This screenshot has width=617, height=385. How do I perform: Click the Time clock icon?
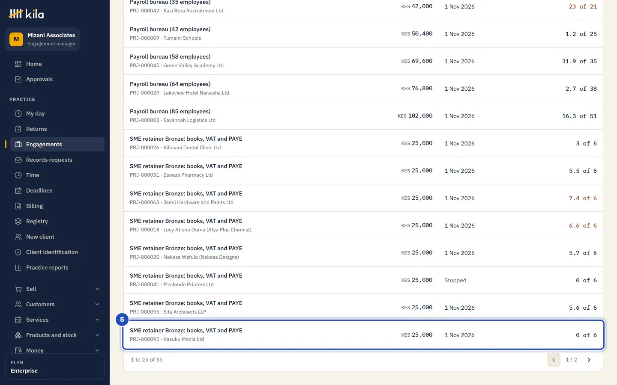tap(18, 175)
